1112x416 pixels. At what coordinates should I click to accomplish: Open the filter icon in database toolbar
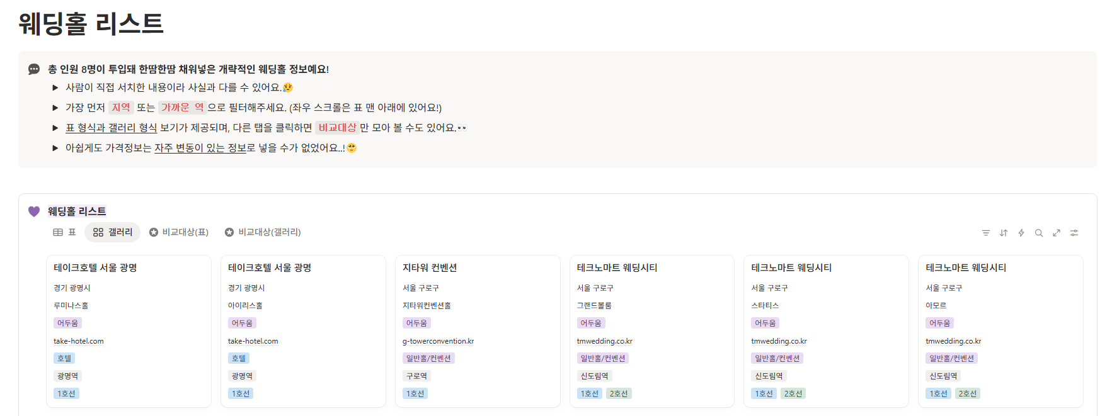click(x=986, y=233)
